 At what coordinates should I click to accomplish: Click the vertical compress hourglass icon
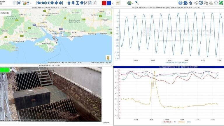[x=77, y=3]
